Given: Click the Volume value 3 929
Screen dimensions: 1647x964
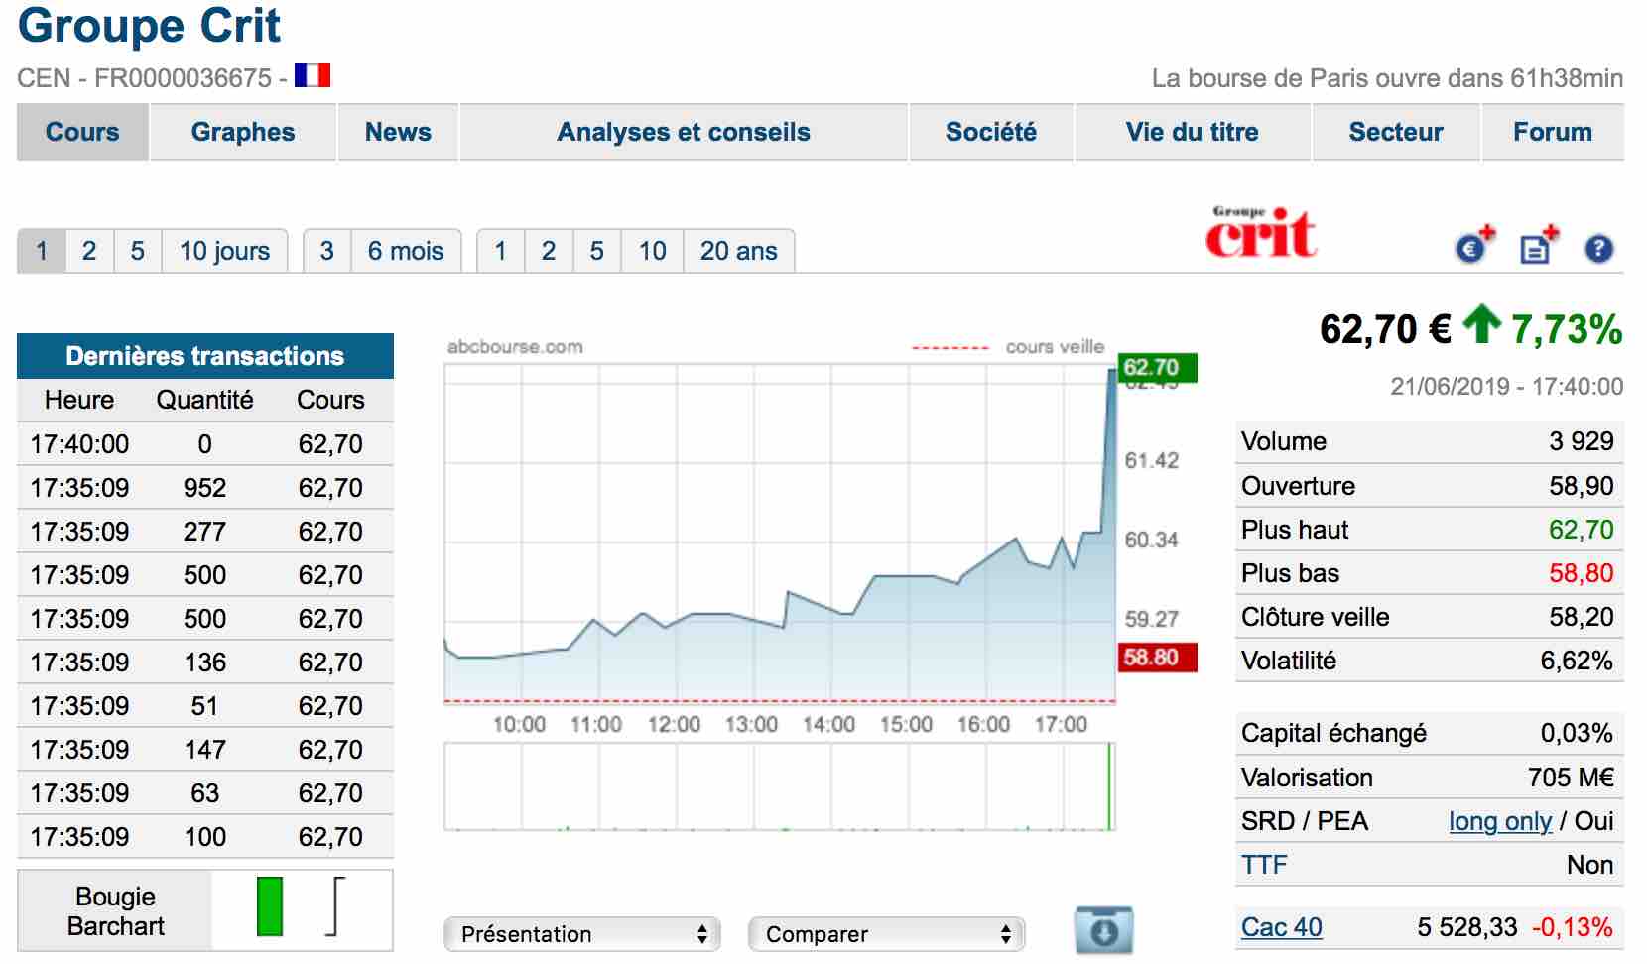Looking at the screenshot, I should 1582,441.
